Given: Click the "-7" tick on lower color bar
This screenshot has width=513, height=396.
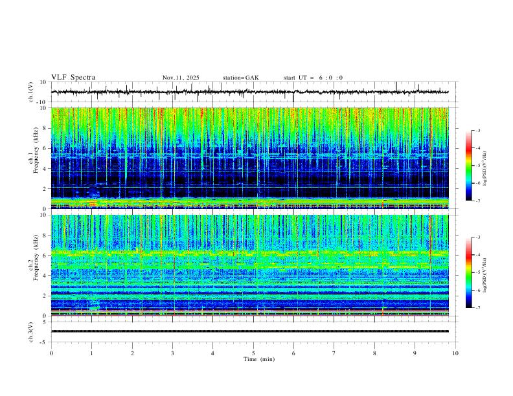Looking at the screenshot, I should tap(478, 308).
